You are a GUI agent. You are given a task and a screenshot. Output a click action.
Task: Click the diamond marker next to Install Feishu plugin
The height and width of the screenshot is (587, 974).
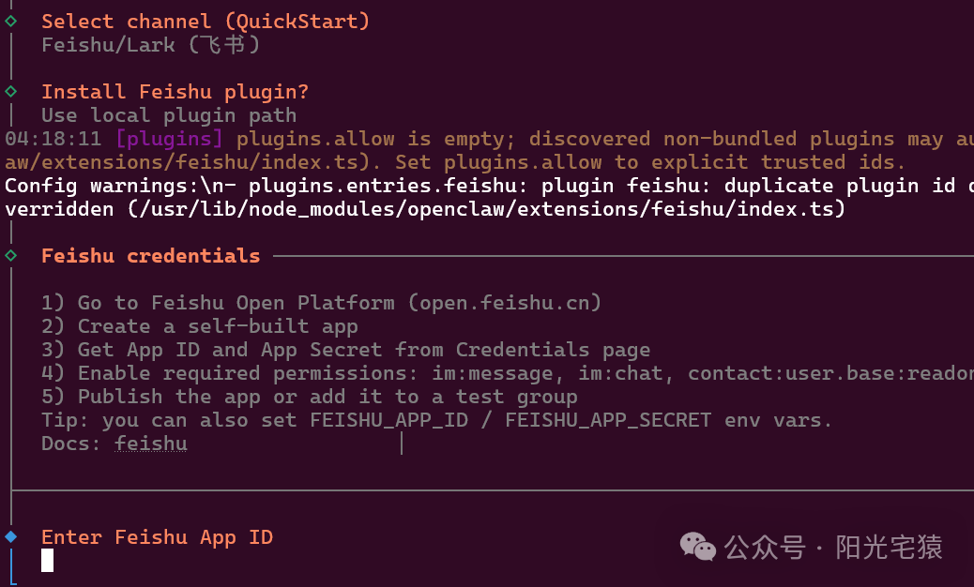[11, 92]
